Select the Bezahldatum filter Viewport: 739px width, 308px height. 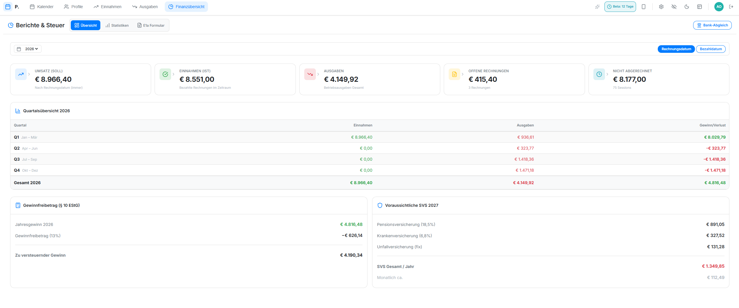[x=711, y=49]
